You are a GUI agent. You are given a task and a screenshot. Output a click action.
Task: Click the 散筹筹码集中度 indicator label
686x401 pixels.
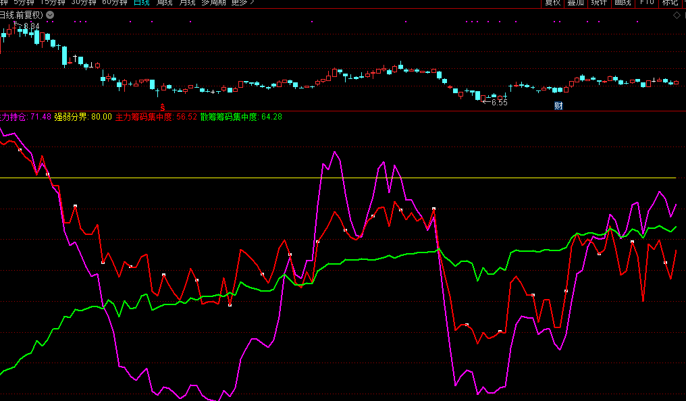[230, 117]
